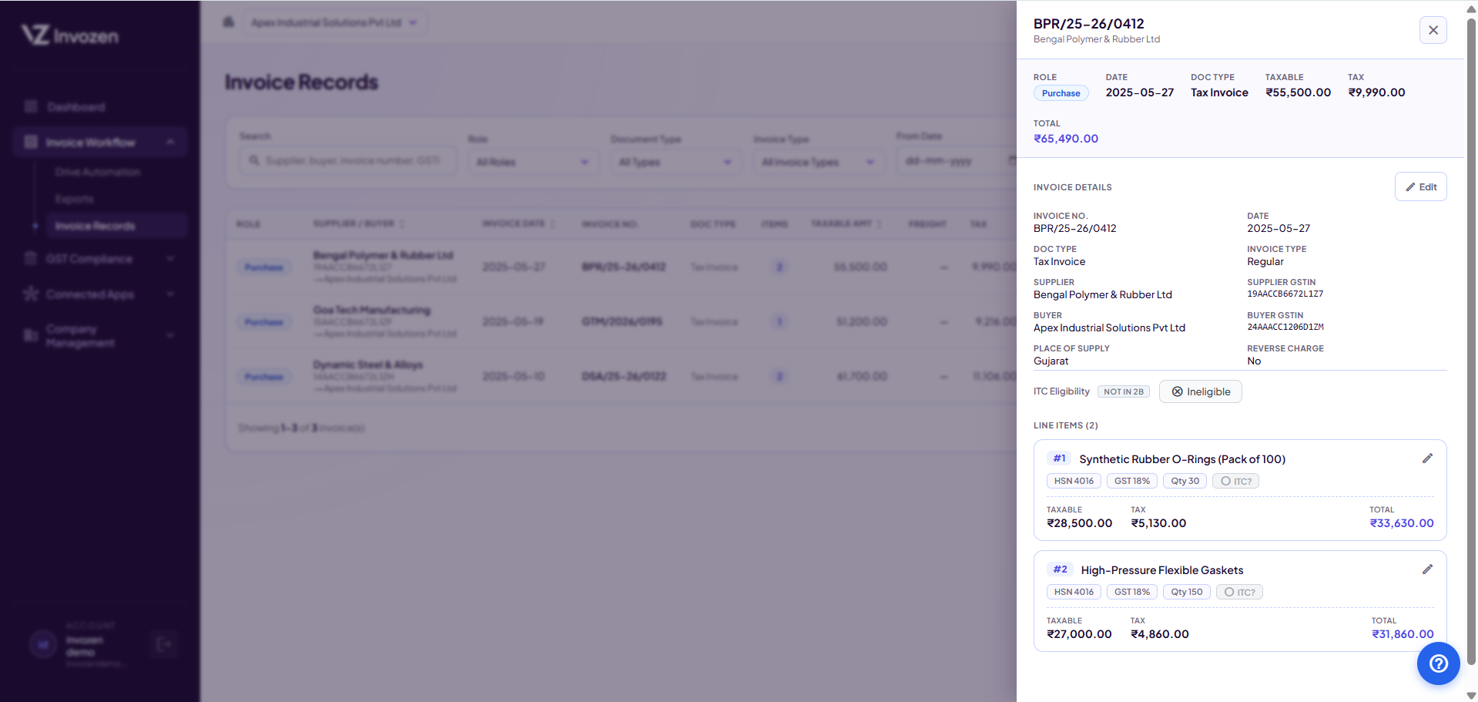Screen dimensions: 1478x702
Task: Toggle the Ineligible ITC eligibility button
Action: (1201, 391)
